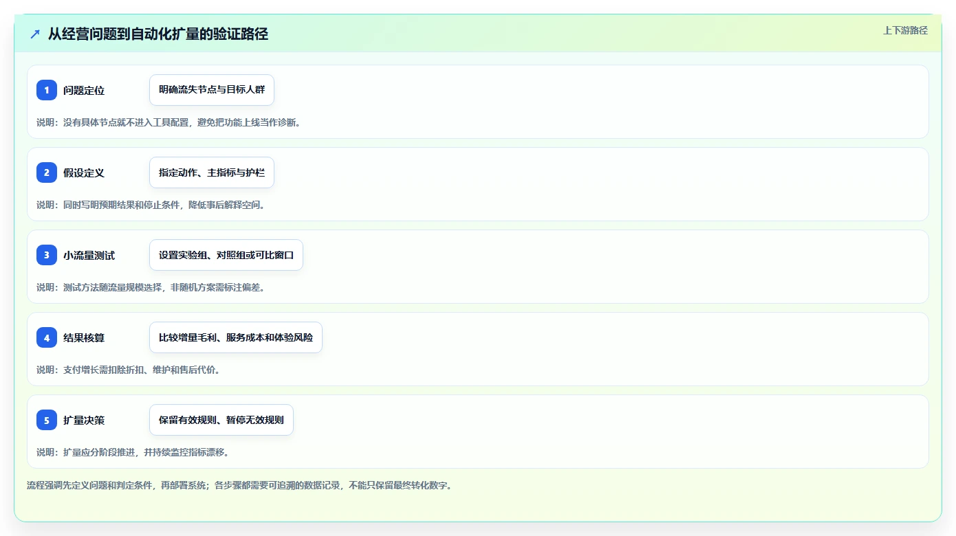The width and height of the screenshot is (956, 536).
Task: Click the 结果核算 step title
Action: 84,337
